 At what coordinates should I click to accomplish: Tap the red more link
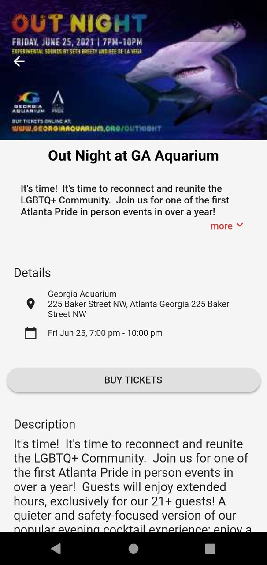coord(220,226)
